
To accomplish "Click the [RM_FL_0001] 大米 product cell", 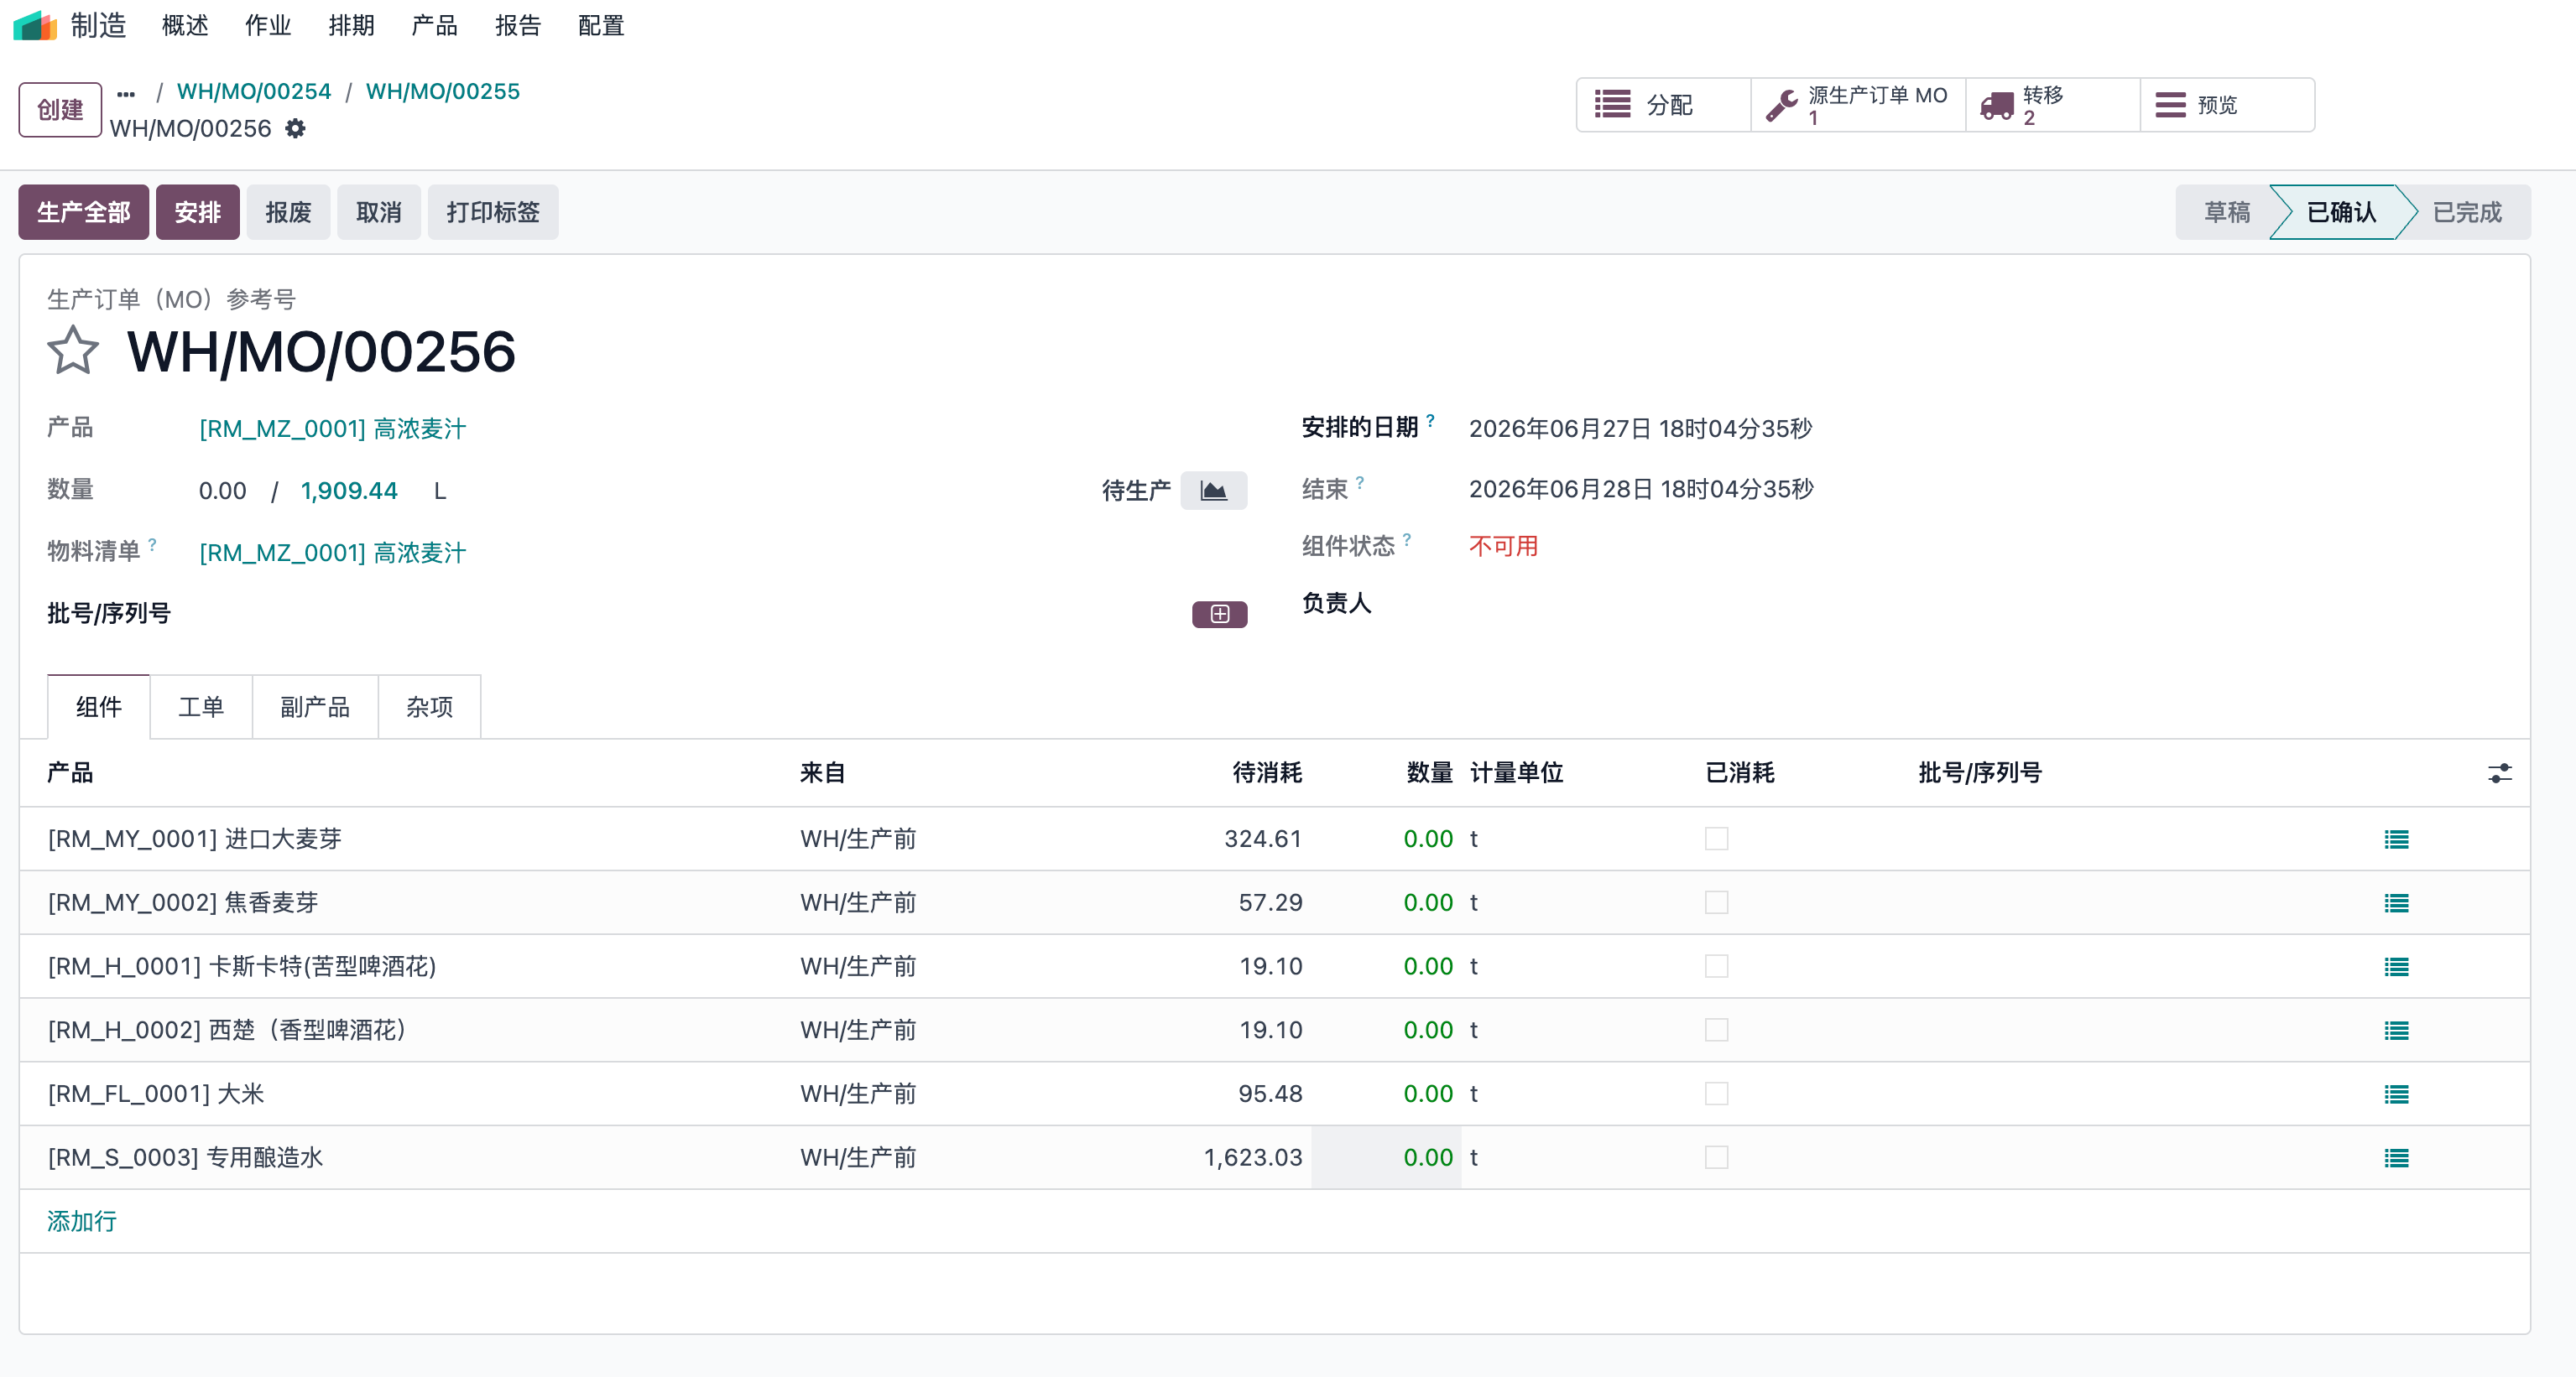I will coord(156,1094).
